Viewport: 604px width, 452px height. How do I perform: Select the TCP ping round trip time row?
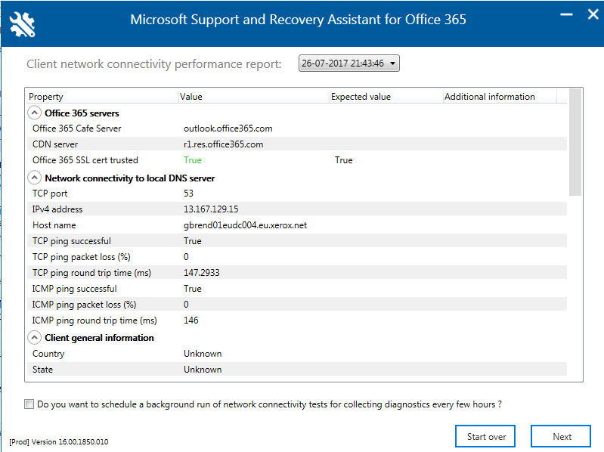tap(297, 273)
